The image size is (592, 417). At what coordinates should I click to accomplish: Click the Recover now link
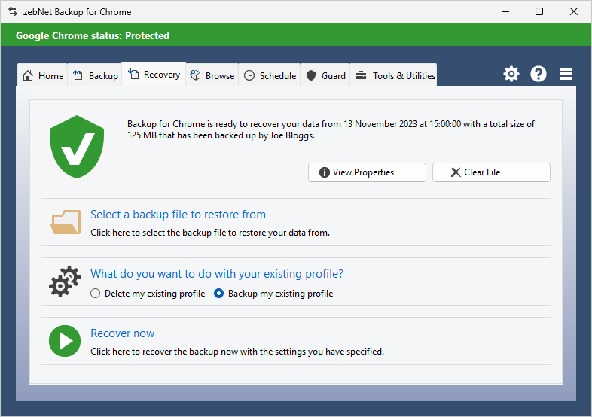(123, 333)
